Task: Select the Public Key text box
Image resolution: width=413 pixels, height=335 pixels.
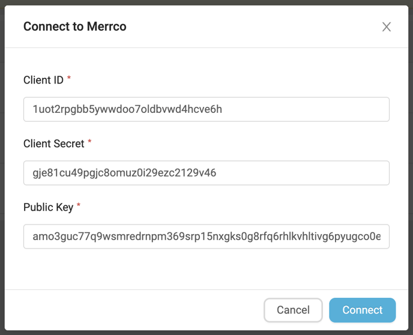Action: pos(206,237)
